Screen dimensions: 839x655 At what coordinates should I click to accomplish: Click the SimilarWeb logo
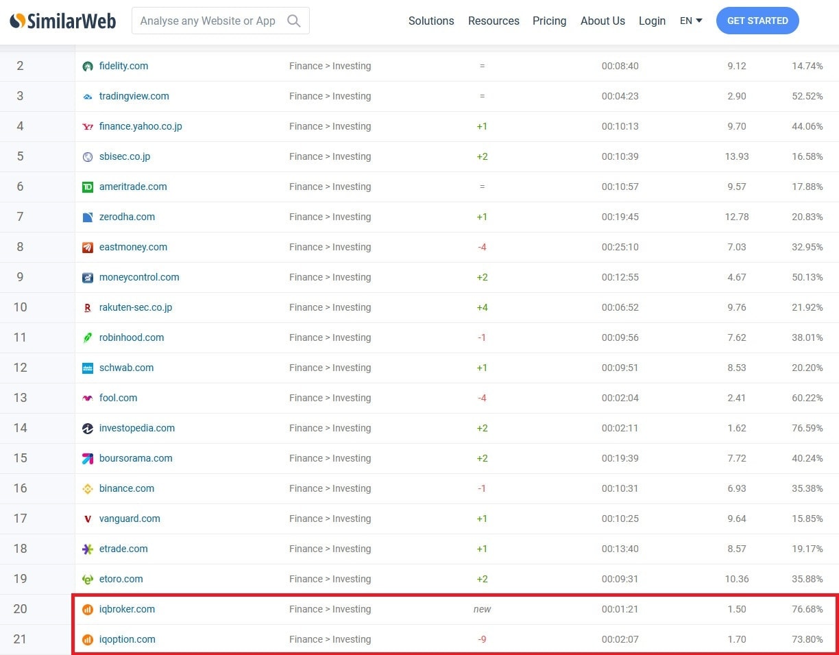pos(63,21)
